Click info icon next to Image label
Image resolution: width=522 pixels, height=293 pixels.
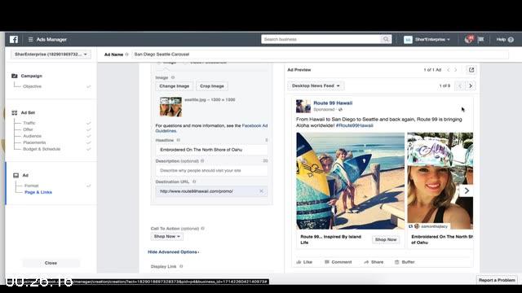pyautogui.click(x=173, y=77)
